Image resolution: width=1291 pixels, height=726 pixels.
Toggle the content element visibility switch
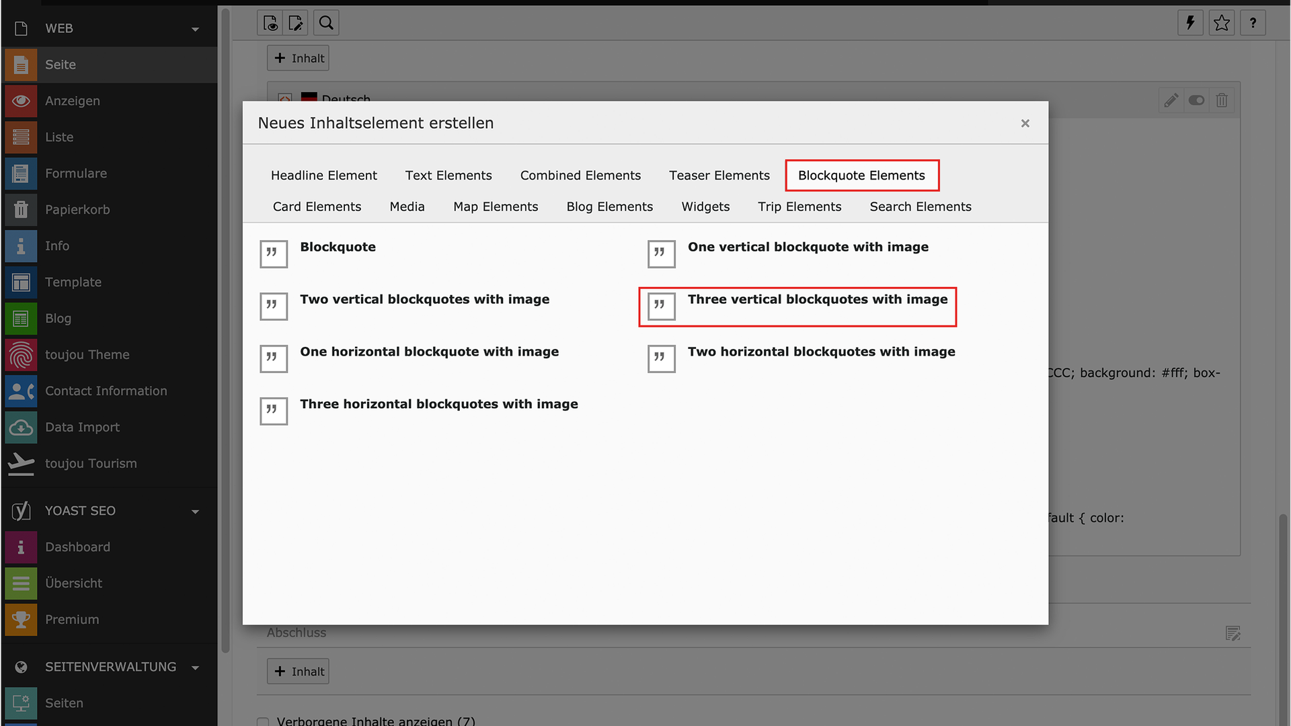click(1196, 101)
